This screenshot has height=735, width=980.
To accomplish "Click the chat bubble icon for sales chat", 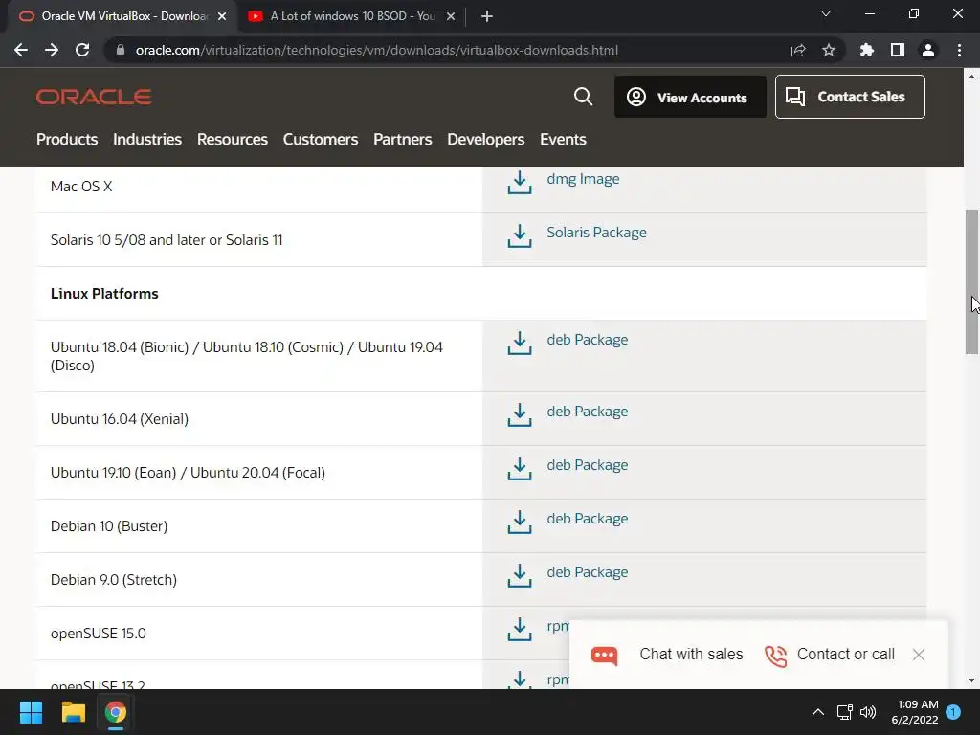I will [x=605, y=655].
